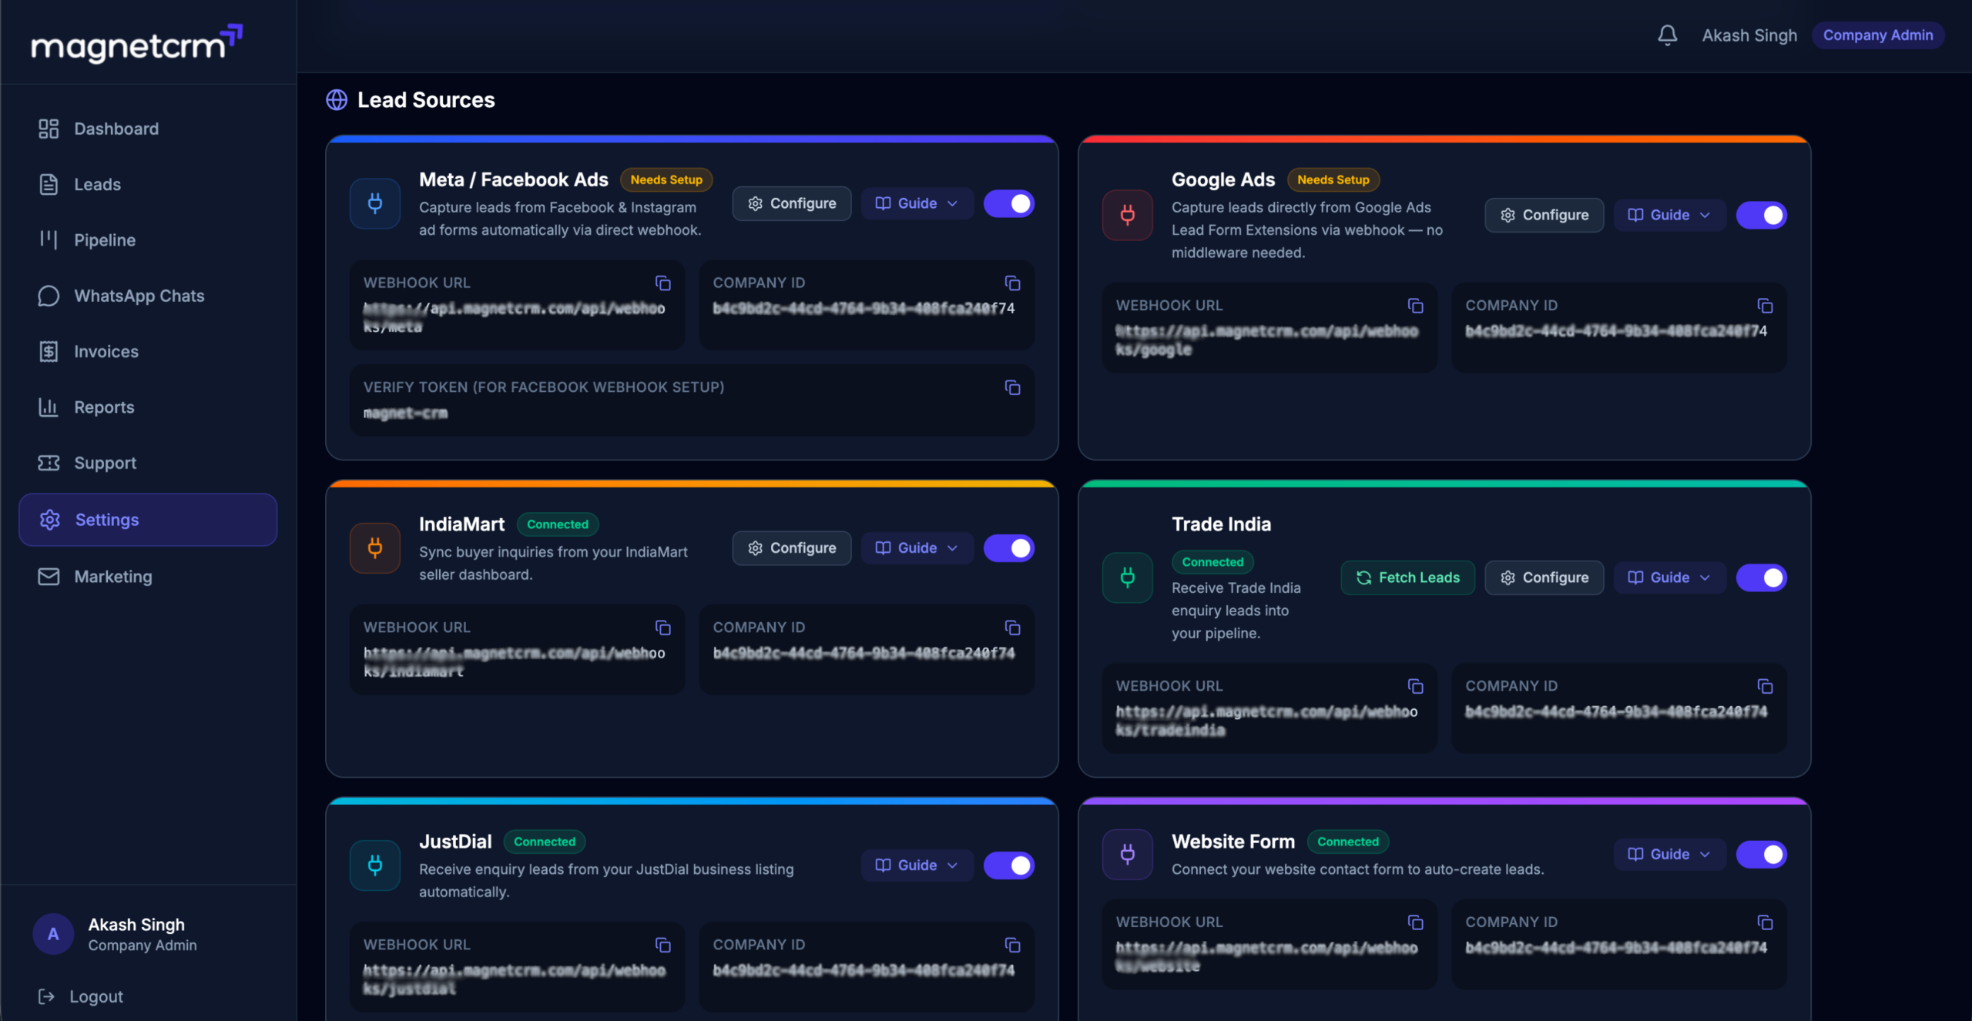The width and height of the screenshot is (1972, 1021).
Task: Click Website Form plug icon
Action: pyautogui.click(x=1128, y=854)
